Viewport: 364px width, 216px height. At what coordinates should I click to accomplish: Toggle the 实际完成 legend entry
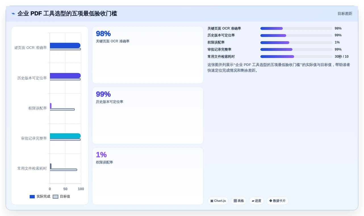pyautogui.click(x=40, y=196)
